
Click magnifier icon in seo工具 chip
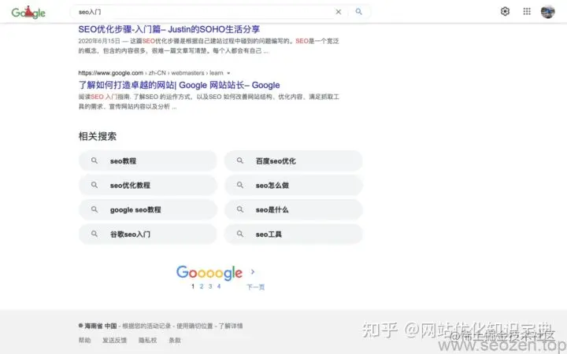(240, 234)
